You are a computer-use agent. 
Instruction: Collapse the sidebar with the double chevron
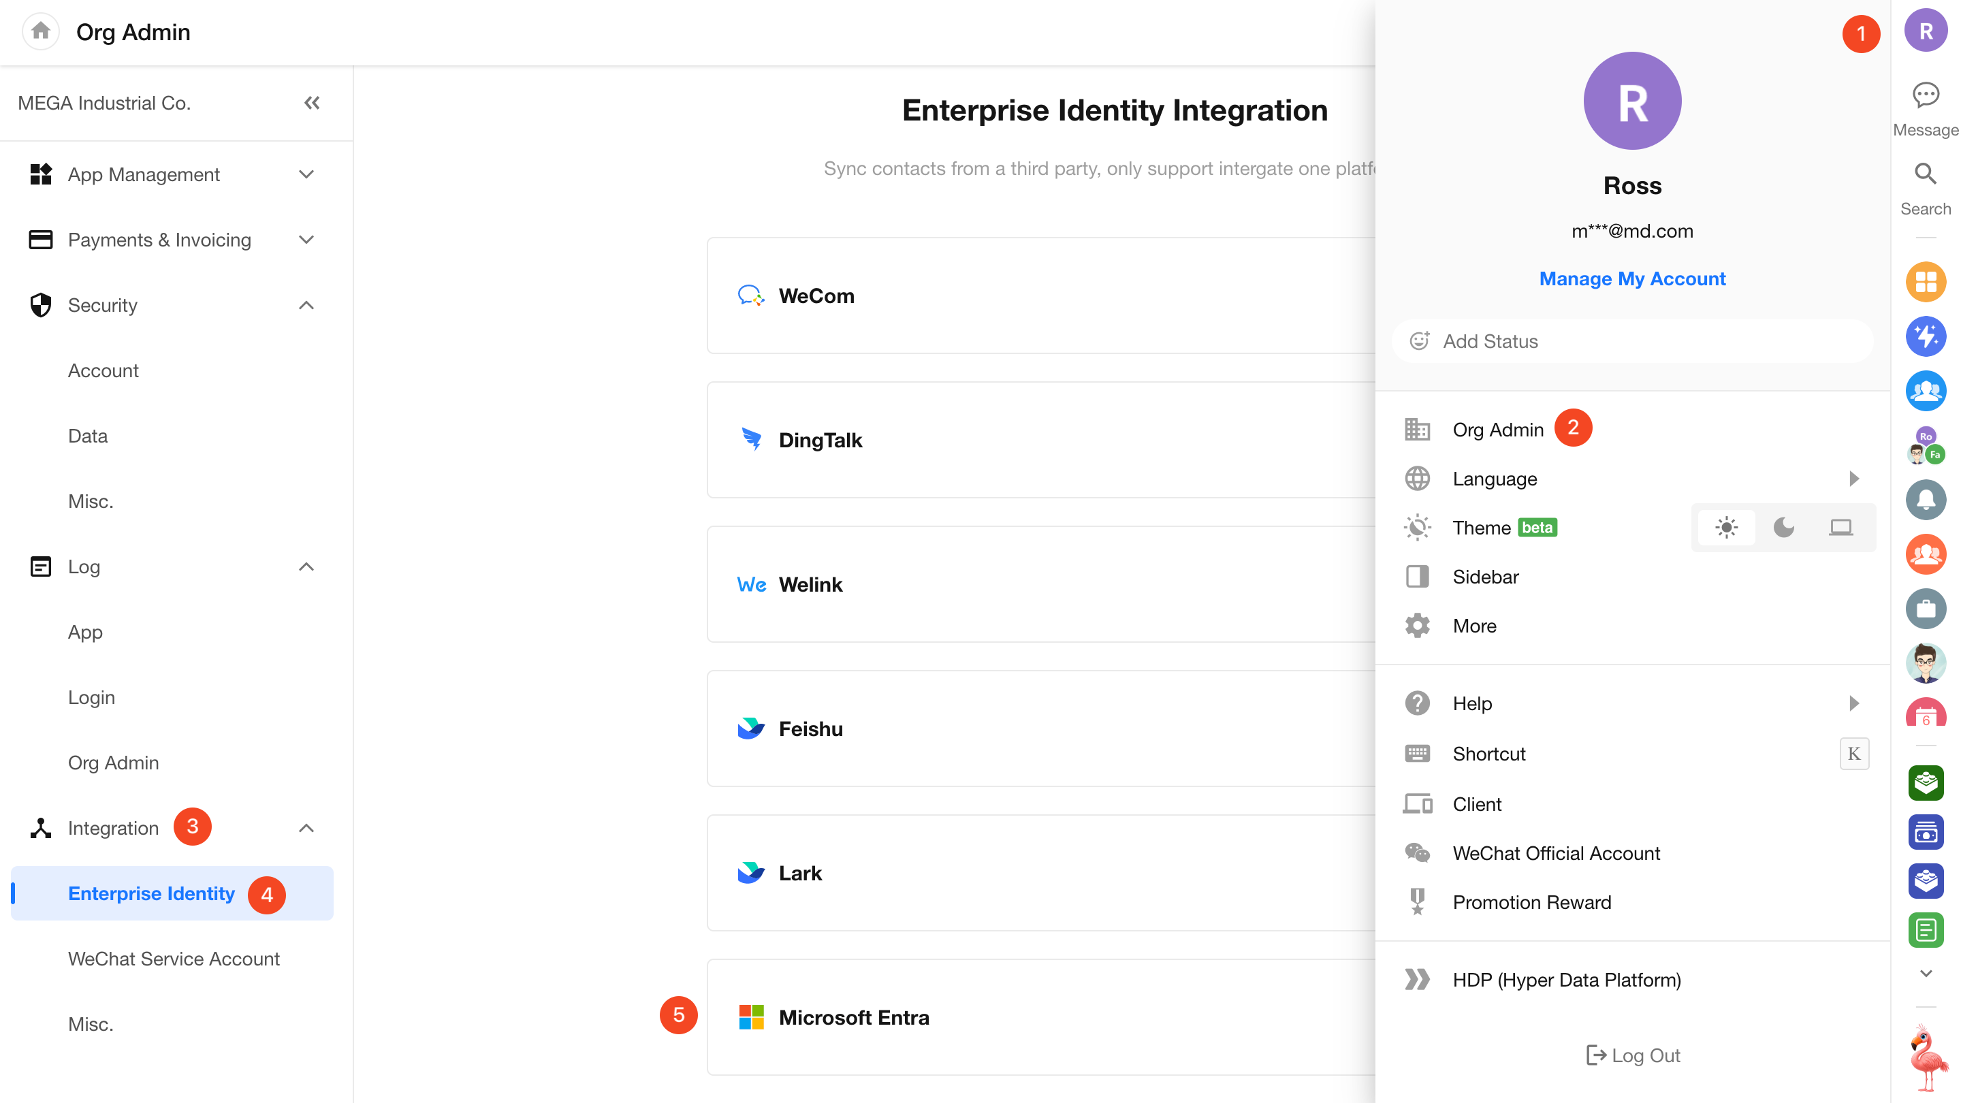[x=312, y=103]
